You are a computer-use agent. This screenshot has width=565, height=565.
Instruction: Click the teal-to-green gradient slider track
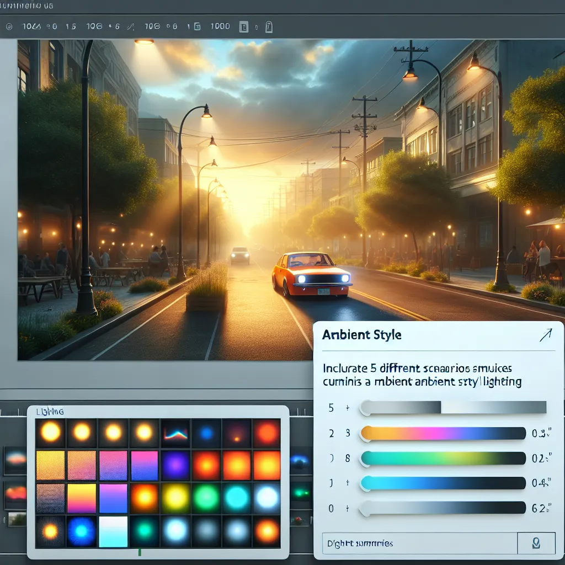point(443,458)
